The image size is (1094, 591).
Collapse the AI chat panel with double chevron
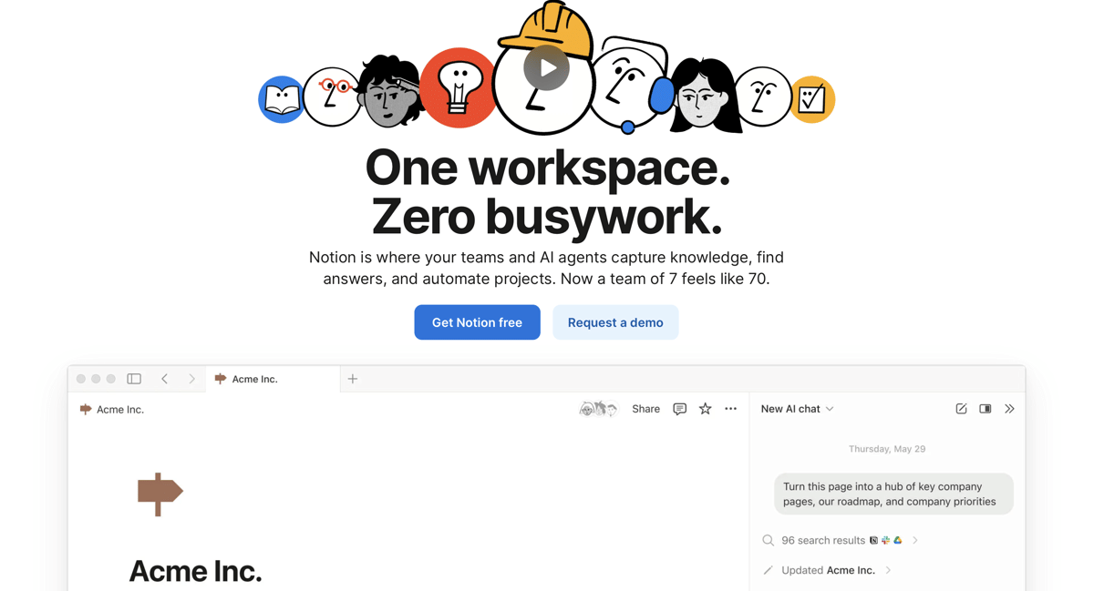click(1009, 410)
